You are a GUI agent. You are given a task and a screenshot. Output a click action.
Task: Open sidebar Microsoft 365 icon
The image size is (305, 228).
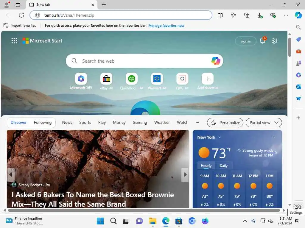[298, 75]
